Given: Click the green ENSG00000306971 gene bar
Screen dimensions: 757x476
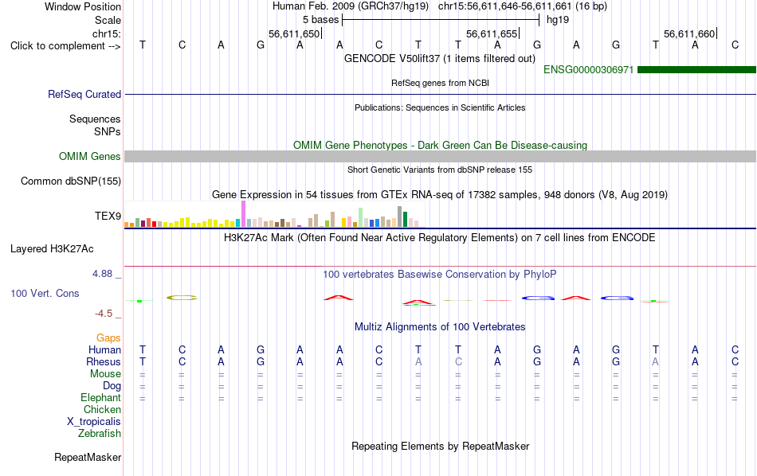Looking at the screenshot, I should pos(696,70).
